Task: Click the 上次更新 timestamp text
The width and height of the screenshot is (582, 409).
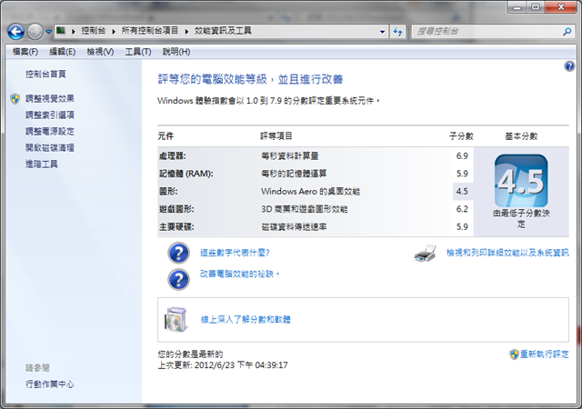Action: [x=223, y=365]
